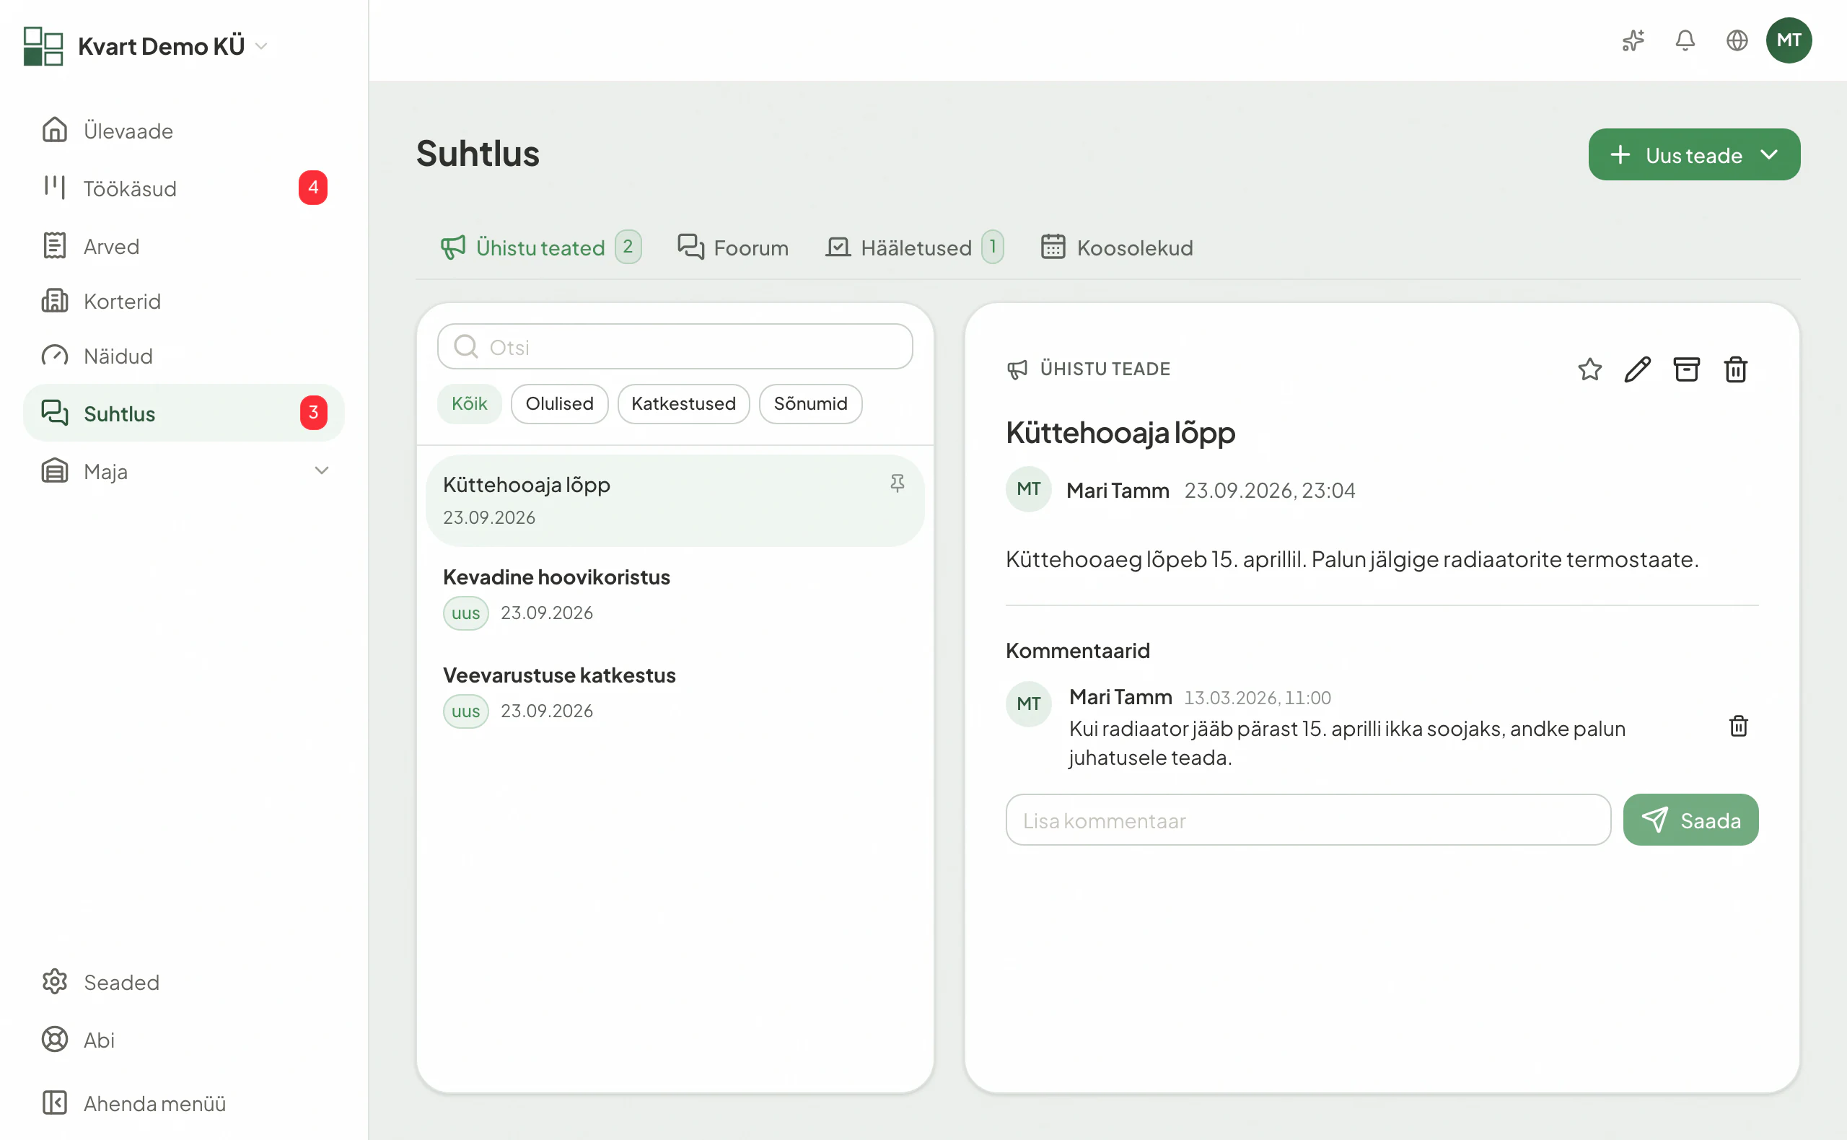
Task: Switch to Ühistu teated tab
Action: [540, 247]
